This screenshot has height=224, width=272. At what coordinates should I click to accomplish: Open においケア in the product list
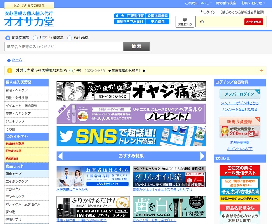coord(26,189)
